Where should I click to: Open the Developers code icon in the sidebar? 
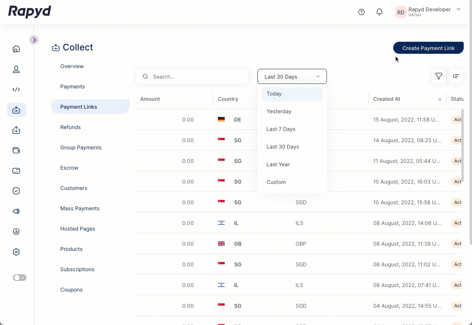point(16,90)
